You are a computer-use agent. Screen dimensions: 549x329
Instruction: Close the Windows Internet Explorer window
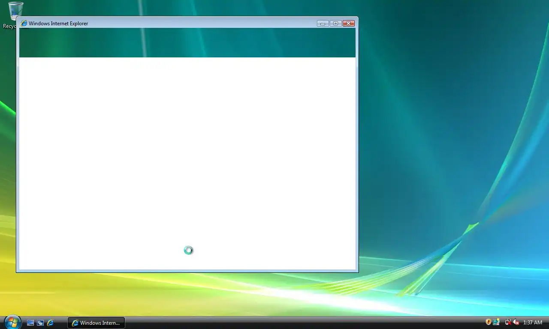(x=349, y=24)
